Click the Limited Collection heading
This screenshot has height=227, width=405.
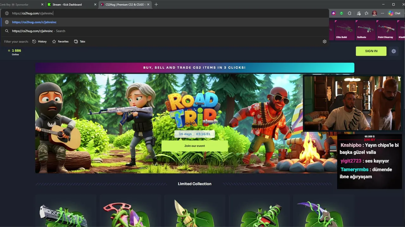tap(195, 184)
